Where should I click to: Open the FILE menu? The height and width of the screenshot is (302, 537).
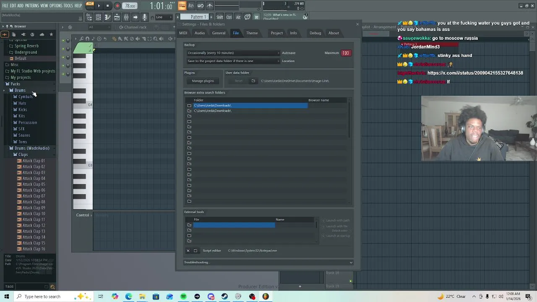pos(5,5)
